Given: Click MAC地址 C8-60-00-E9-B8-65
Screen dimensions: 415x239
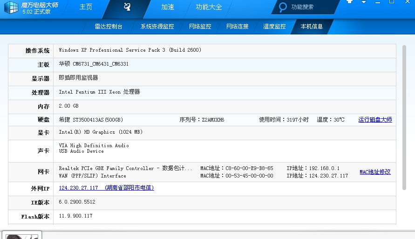Looking at the screenshot, I should pos(237,168).
